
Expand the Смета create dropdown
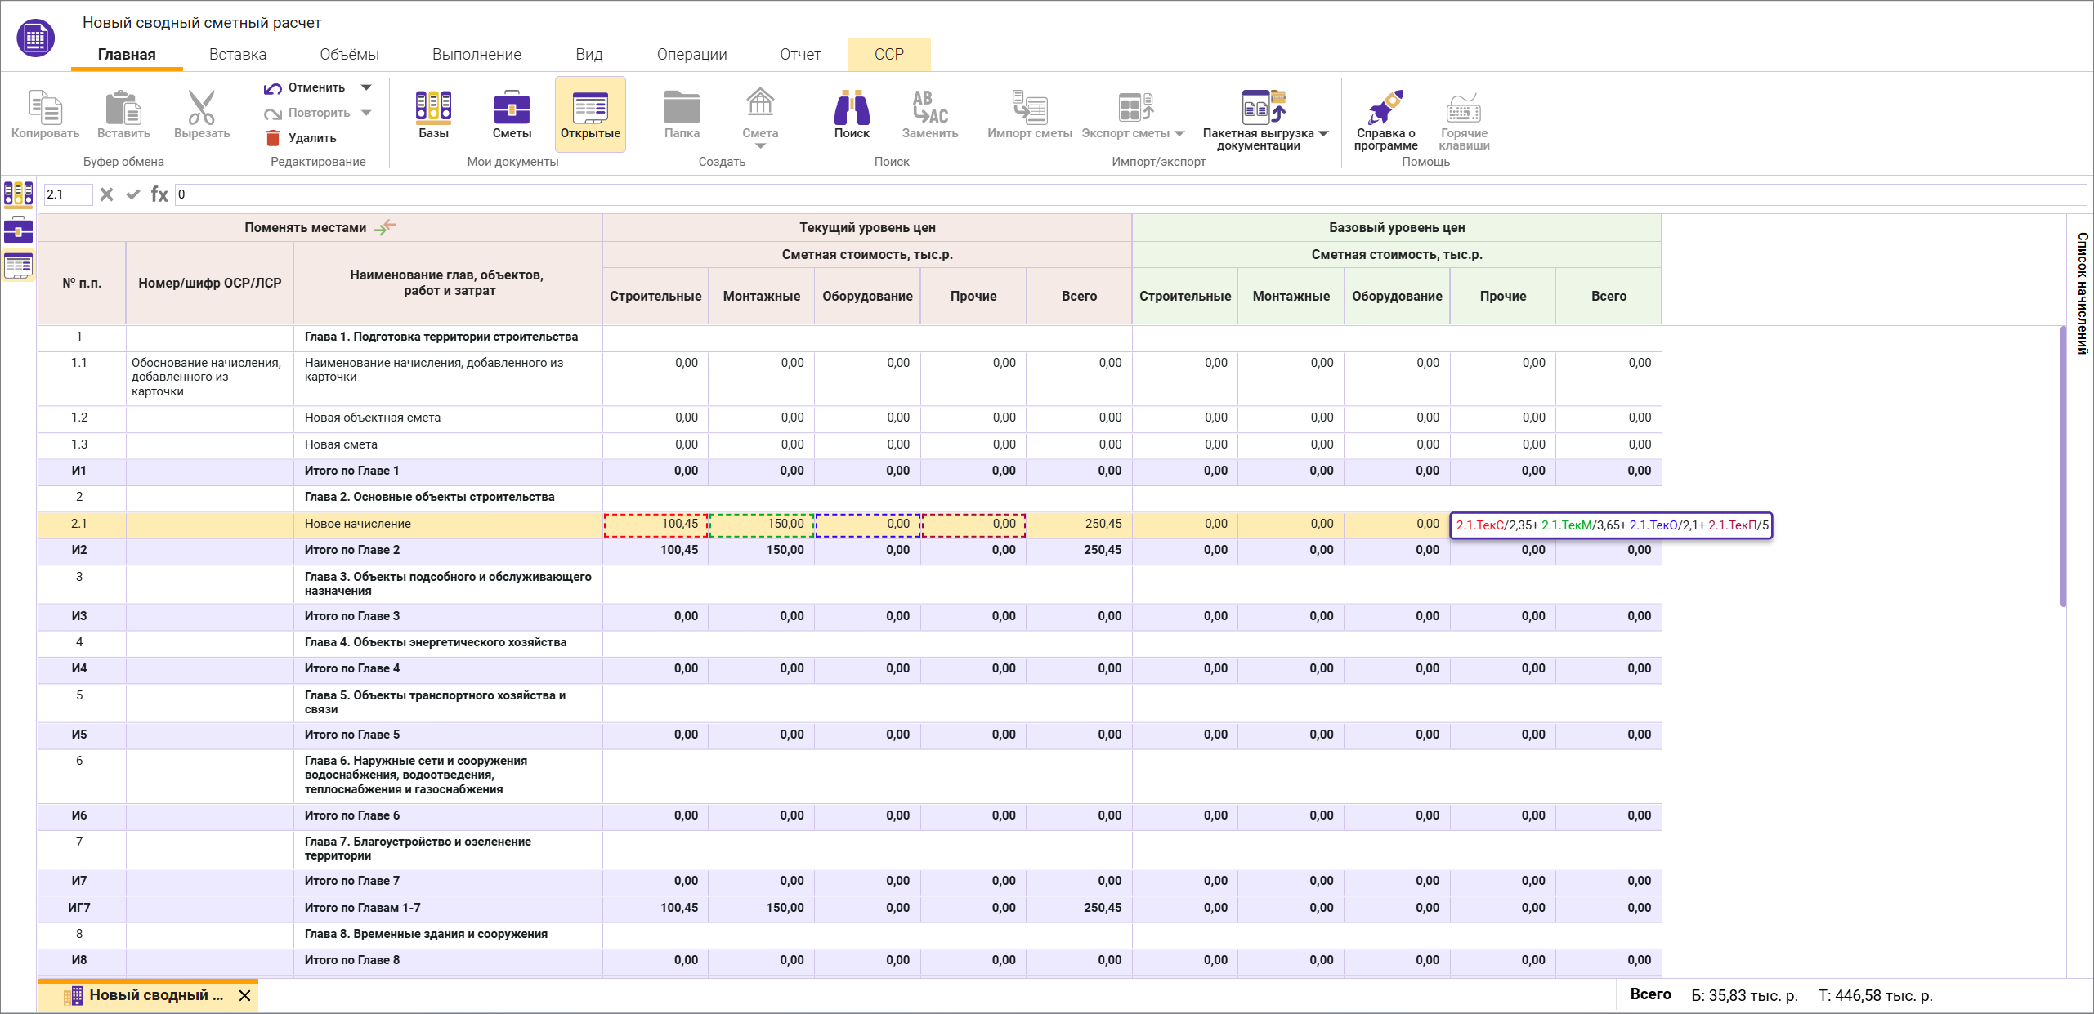click(760, 146)
